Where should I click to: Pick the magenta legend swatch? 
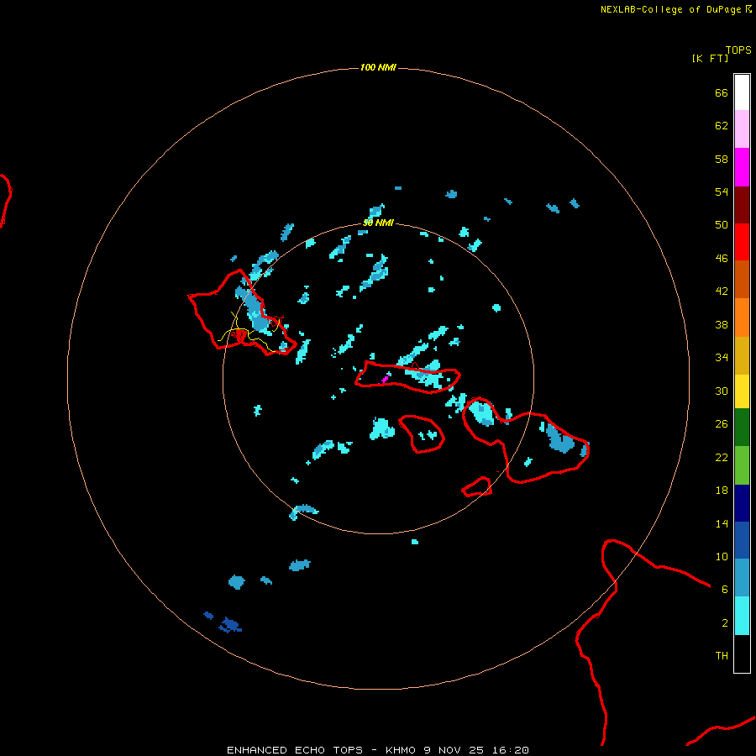(x=742, y=167)
